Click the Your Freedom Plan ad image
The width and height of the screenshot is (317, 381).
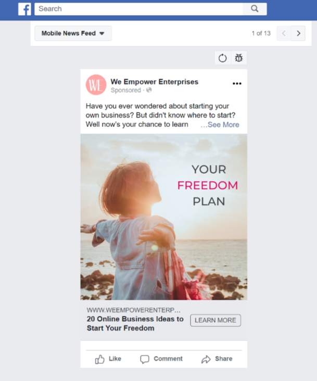click(x=164, y=217)
